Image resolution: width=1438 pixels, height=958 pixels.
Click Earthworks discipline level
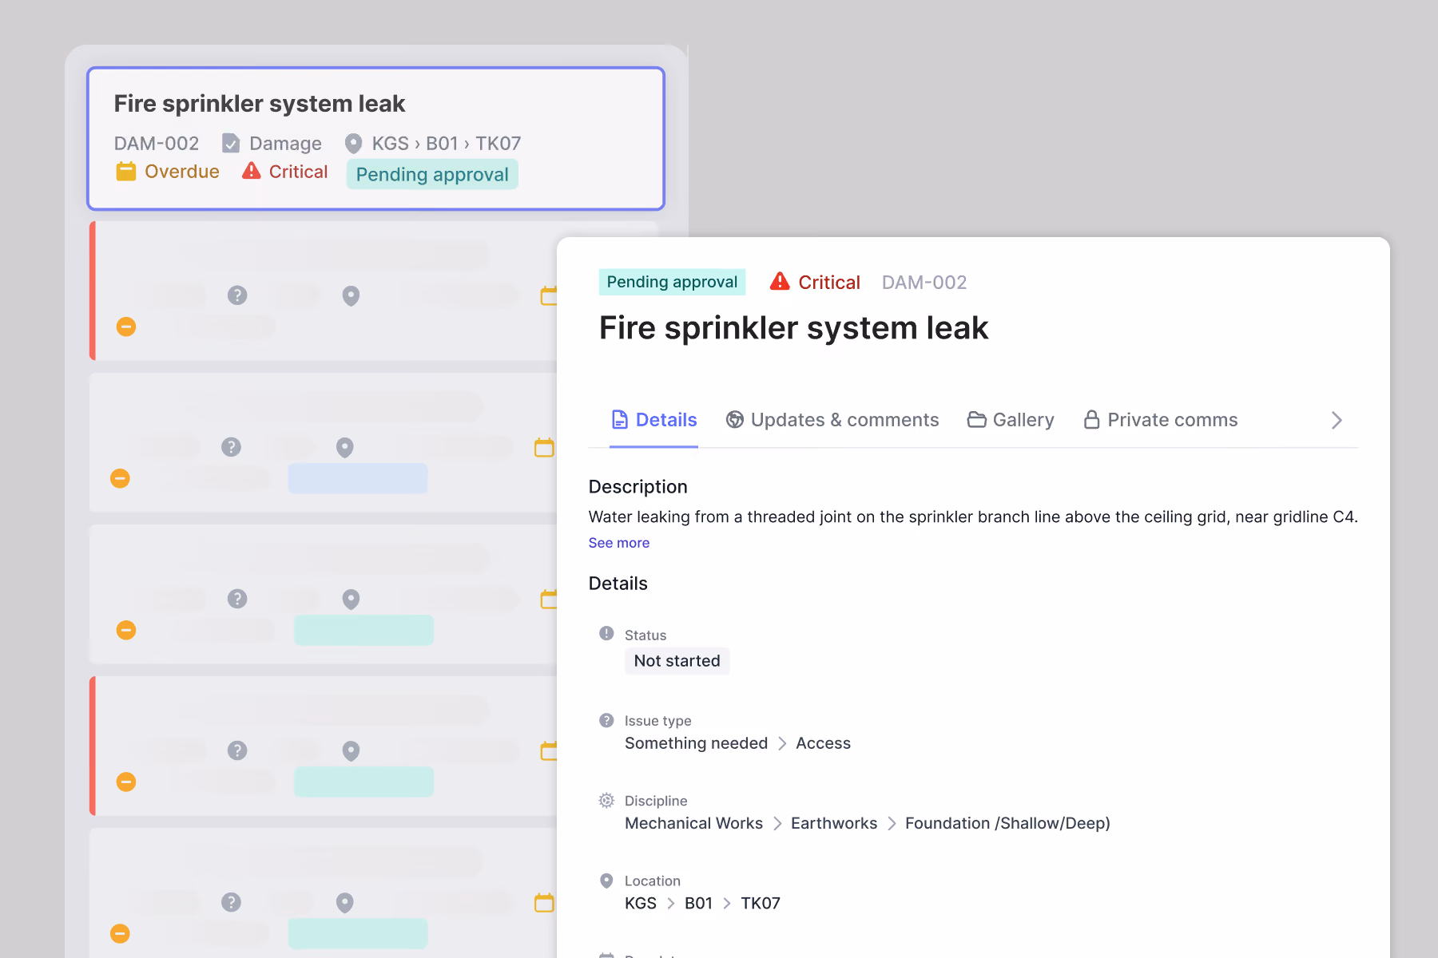pyautogui.click(x=834, y=823)
